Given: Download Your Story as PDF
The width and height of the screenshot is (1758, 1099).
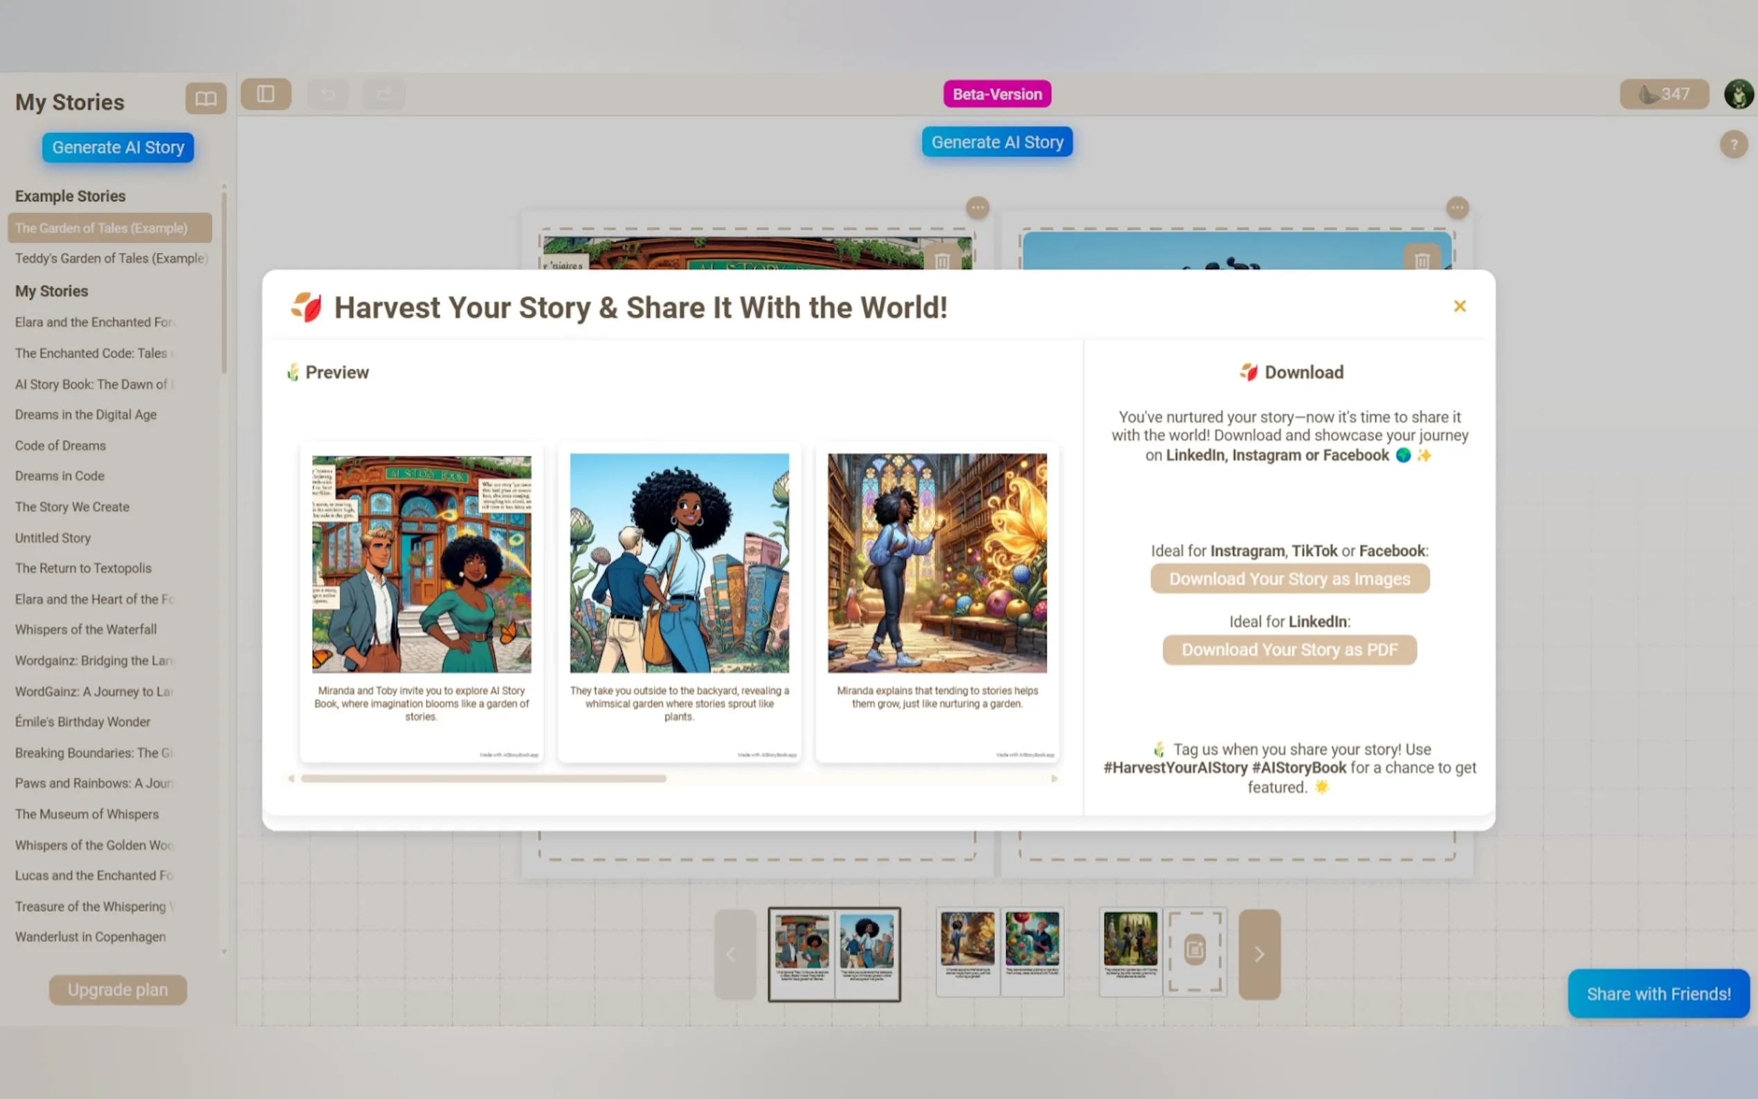Looking at the screenshot, I should click(x=1289, y=650).
